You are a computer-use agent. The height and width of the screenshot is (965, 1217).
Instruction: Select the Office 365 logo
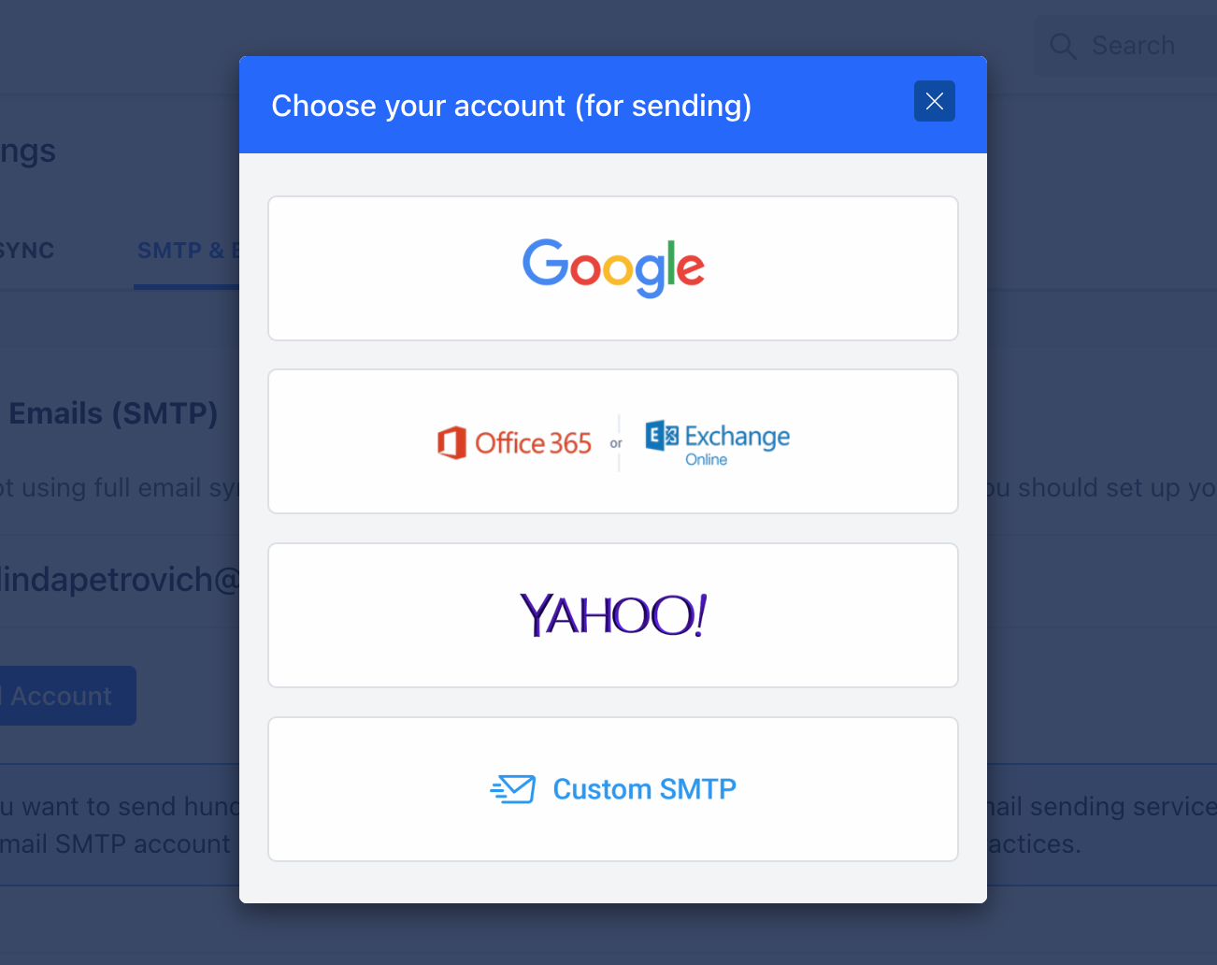[x=514, y=442]
